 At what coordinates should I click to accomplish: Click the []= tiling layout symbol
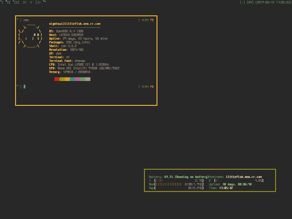coord(38,2)
